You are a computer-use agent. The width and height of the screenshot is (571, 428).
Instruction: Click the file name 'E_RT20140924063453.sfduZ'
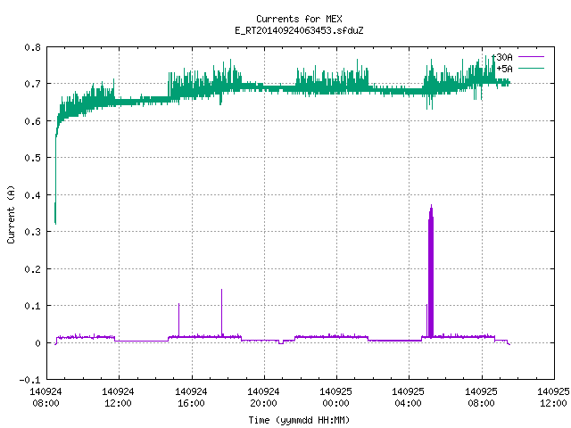tap(299, 30)
